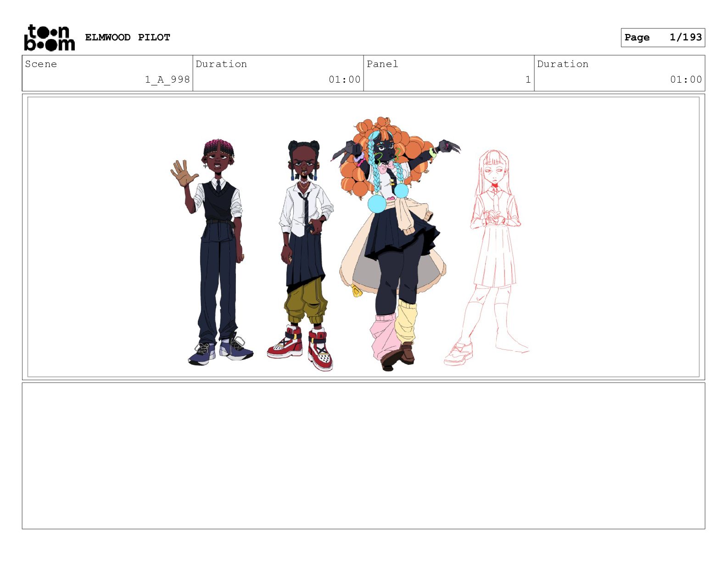Click the scene name '1_A_998'
The height and width of the screenshot is (562, 727).
[167, 79]
